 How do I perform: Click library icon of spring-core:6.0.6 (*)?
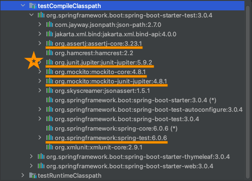click(50, 128)
